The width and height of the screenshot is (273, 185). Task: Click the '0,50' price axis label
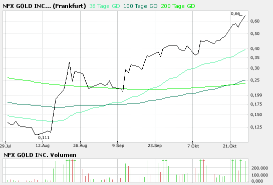pos(255,33)
